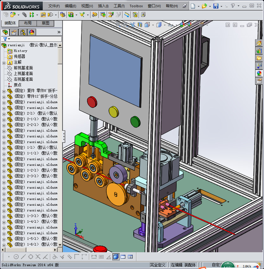The image size is (264, 269).
Task: Click the Instant3D warning icon
Action: [135, 15]
